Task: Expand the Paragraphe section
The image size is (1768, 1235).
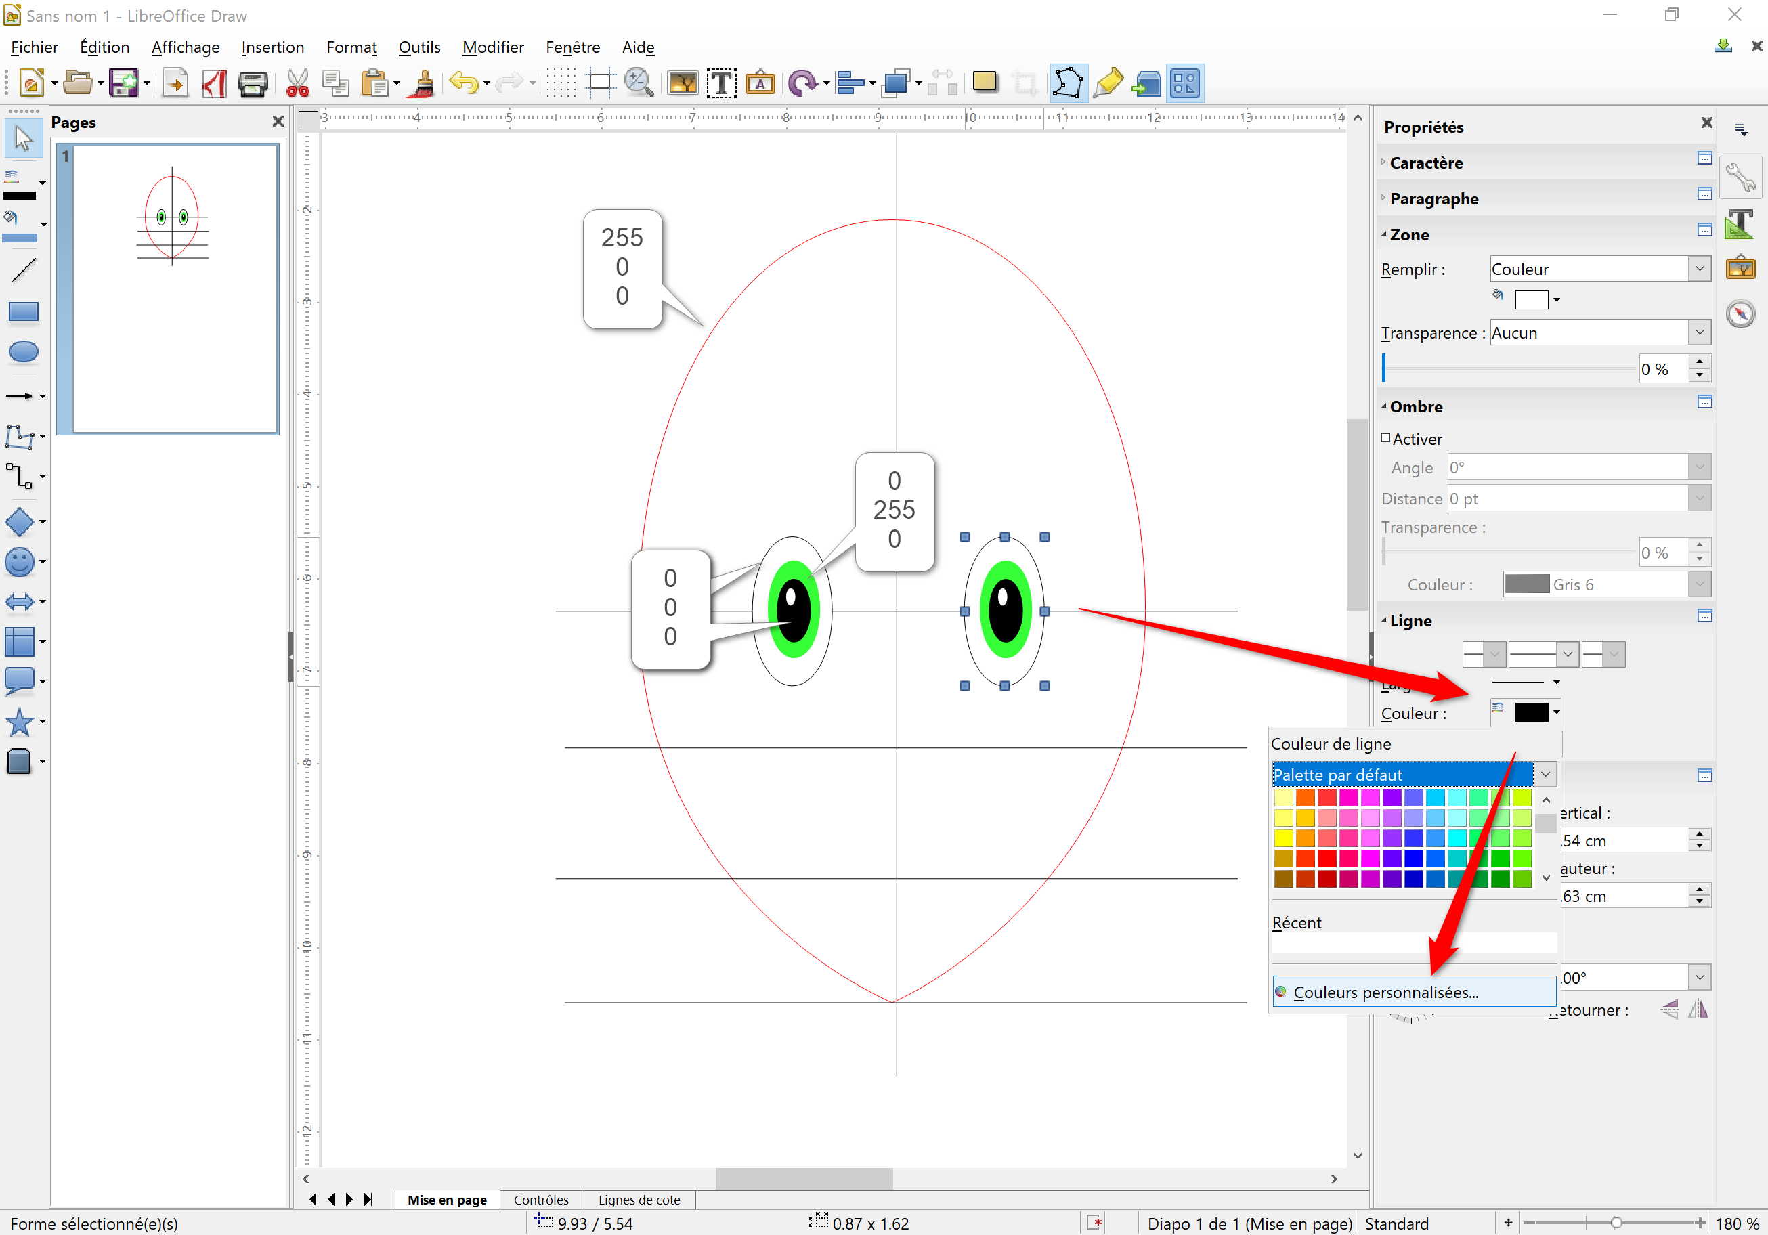Action: tap(1384, 198)
